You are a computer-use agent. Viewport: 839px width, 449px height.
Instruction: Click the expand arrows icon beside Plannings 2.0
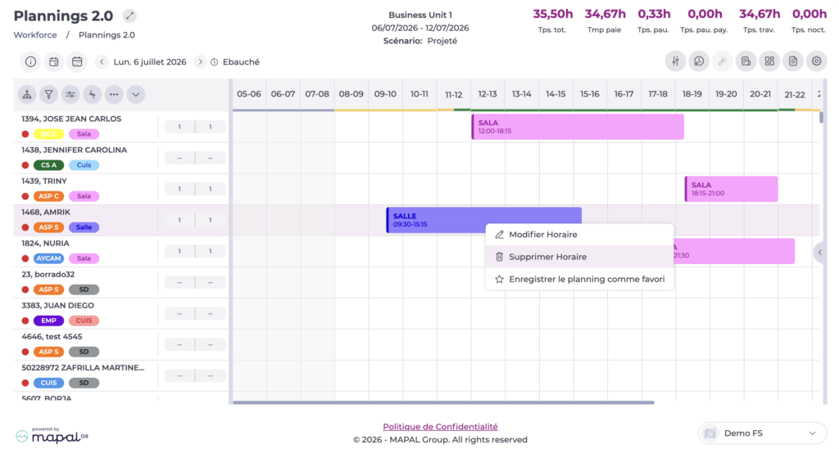tap(129, 16)
